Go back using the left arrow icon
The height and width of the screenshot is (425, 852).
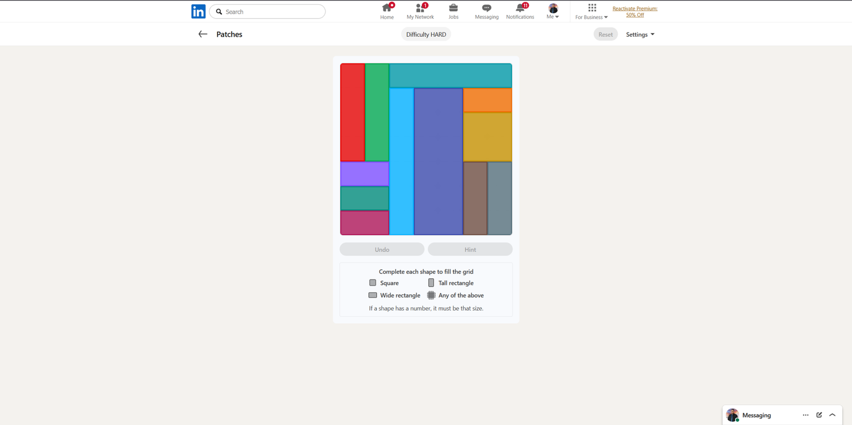(203, 34)
